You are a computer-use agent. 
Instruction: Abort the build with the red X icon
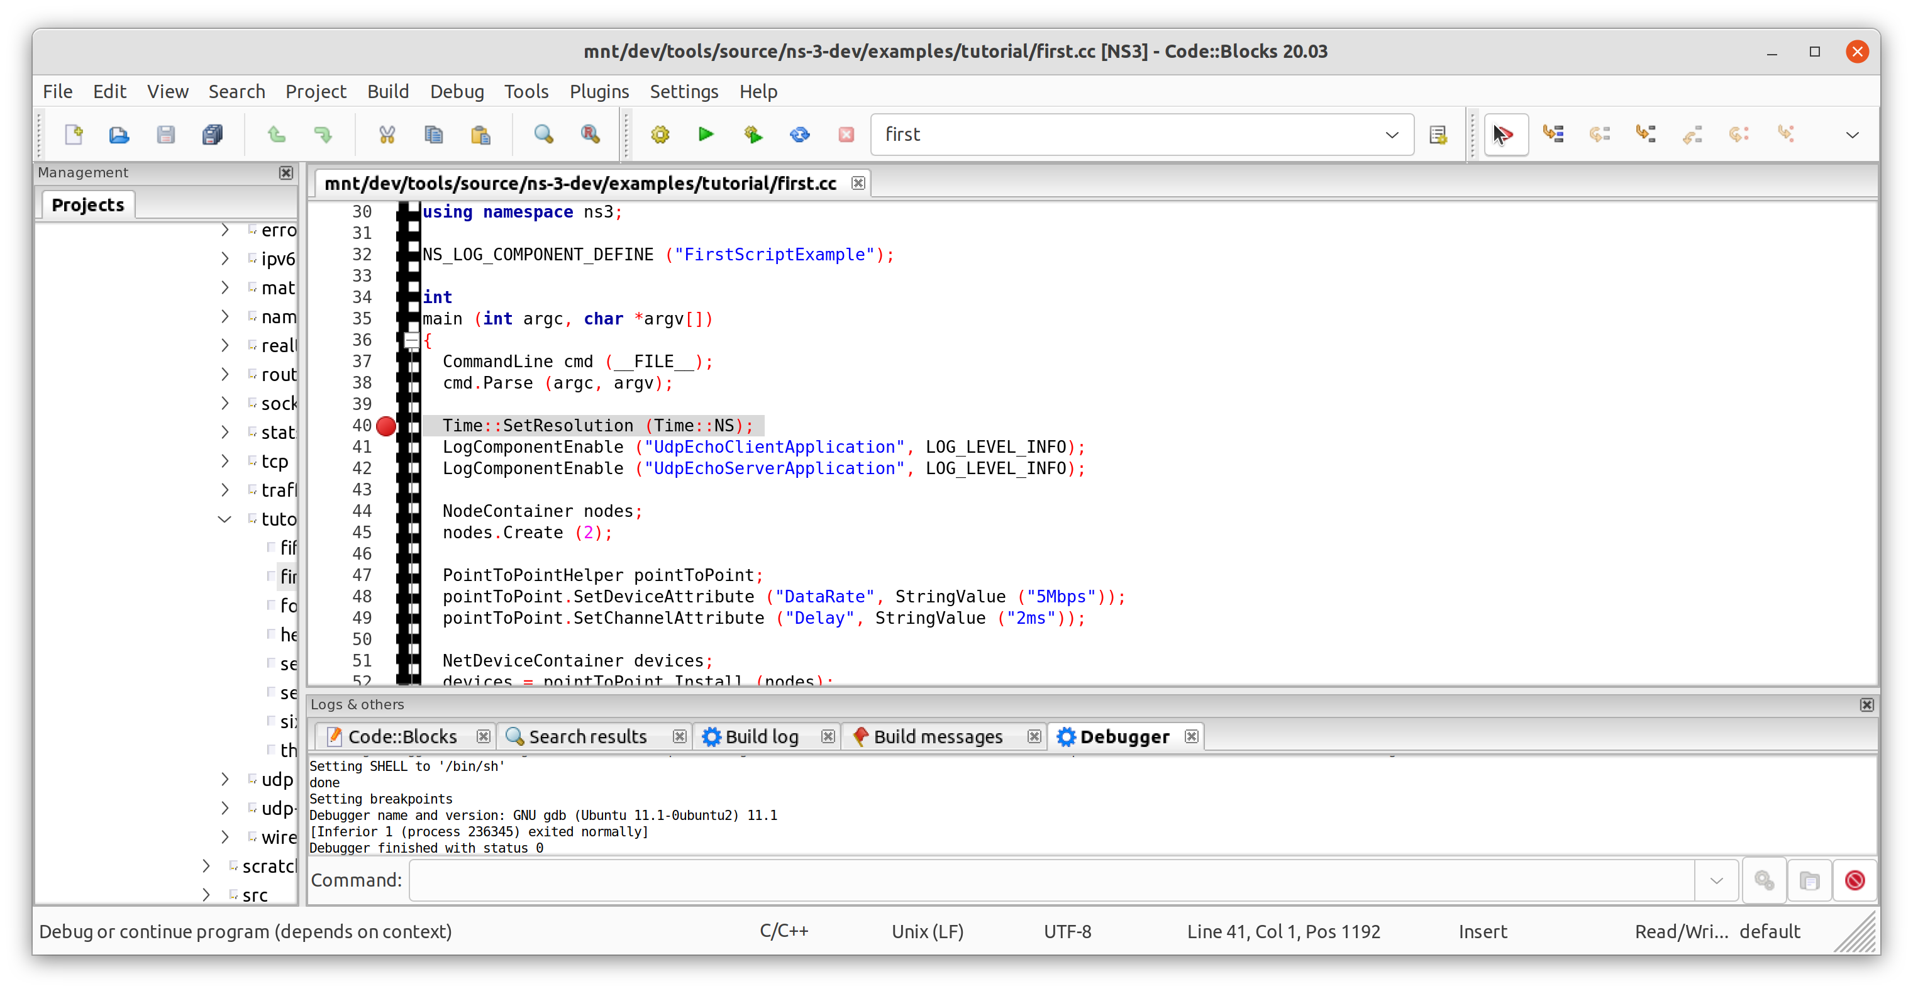coord(846,135)
